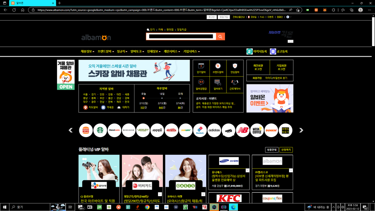Click into the Albamon search field
The image size is (375, 211).
click(181, 36)
